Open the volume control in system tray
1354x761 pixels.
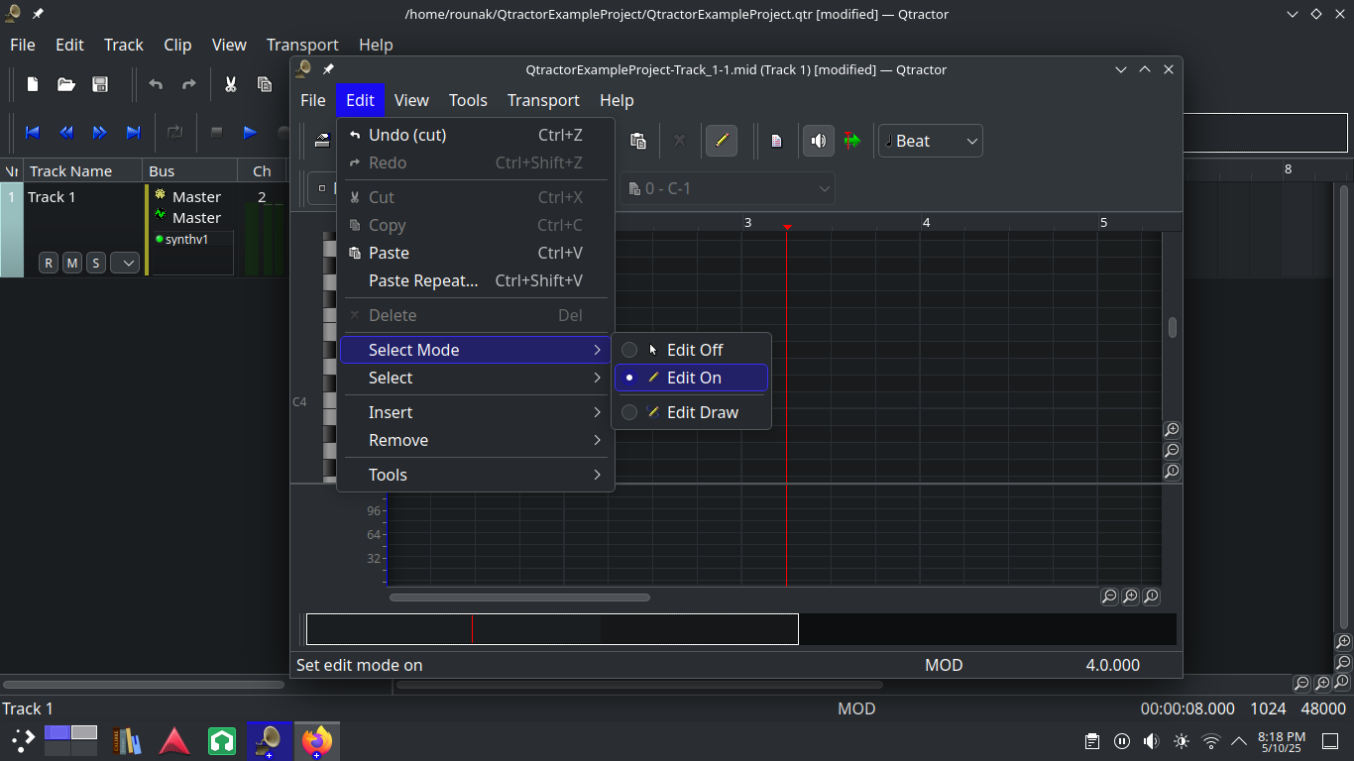1151,741
